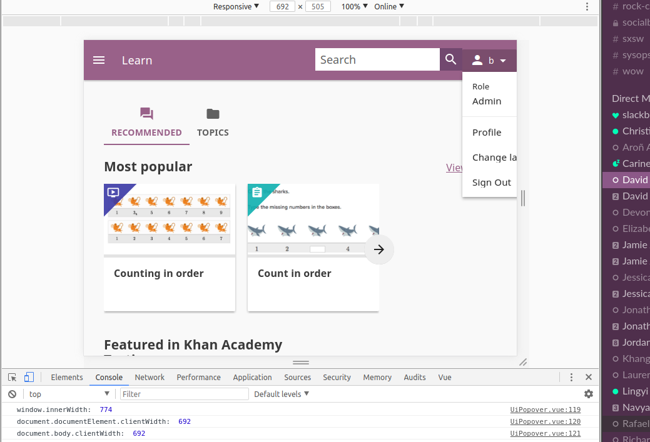Click the magnifying glass search icon
This screenshot has height=442, width=650.
point(450,59)
